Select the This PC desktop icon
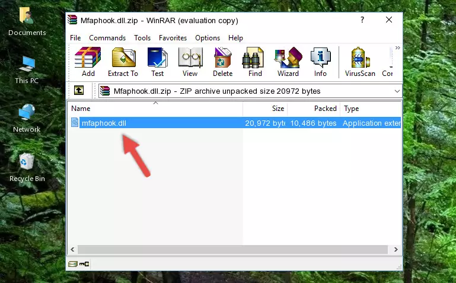 [x=27, y=70]
